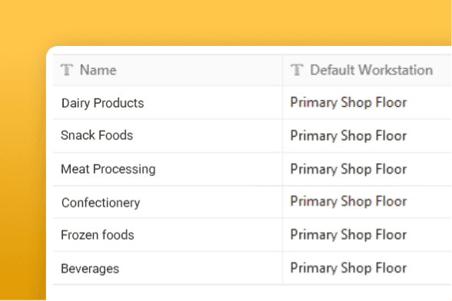Choose the Confectionery row name
This screenshot has height=301, width=452.
click(101, 203)
